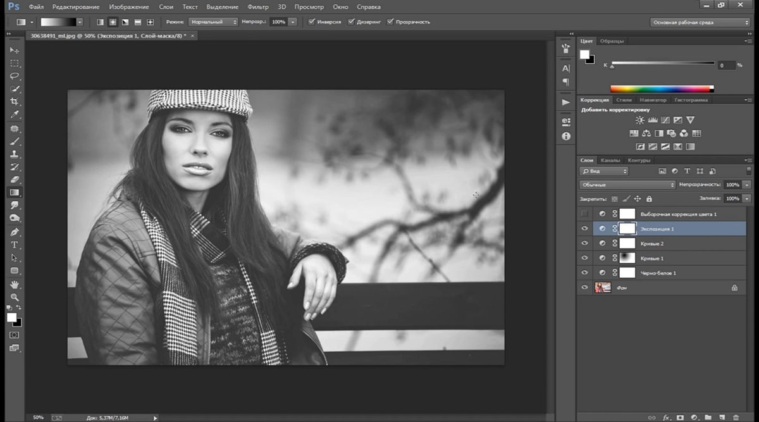This screenshot has width=759, height=422.
Task: Show the Выборочная коррекция цвета 1 layer
Action: pyautogui.click(x=584, y=214)
